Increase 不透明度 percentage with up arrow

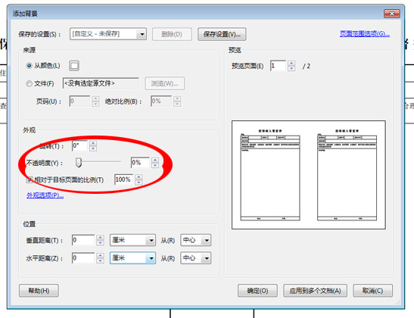pyautogui.click(x=155, y=160)
